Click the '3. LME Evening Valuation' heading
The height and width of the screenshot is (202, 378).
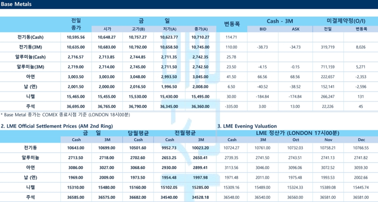247,126
